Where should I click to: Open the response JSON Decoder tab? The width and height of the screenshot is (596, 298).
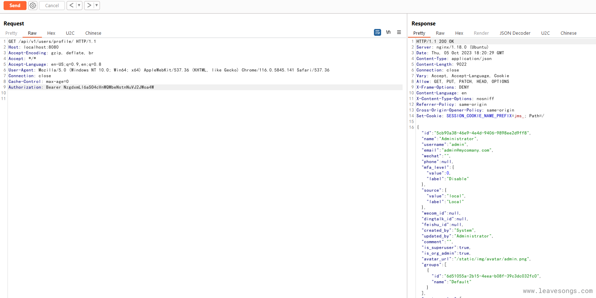515,33
